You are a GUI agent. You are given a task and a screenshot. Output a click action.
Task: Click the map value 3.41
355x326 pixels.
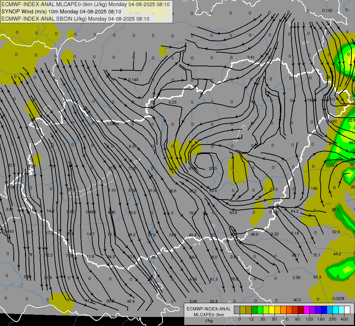251,57
